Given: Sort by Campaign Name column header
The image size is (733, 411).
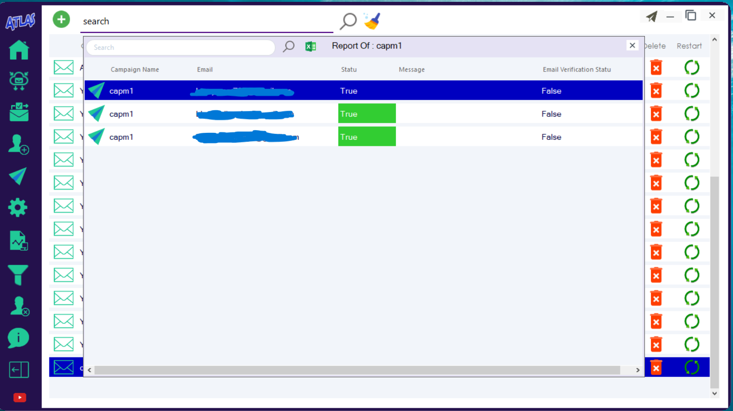Looking at the screenshot, I should click(135, 70).
